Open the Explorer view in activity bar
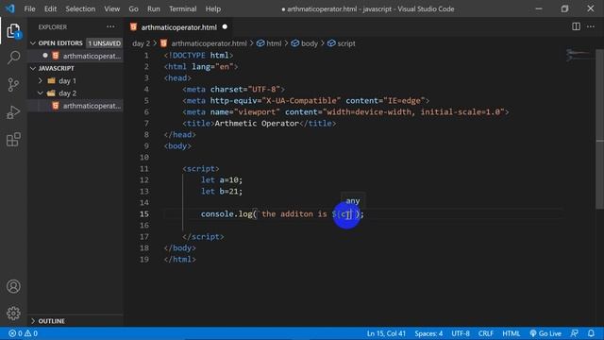Image resolution: width=604 pixels, height=340 pixels. click(13, 31)
